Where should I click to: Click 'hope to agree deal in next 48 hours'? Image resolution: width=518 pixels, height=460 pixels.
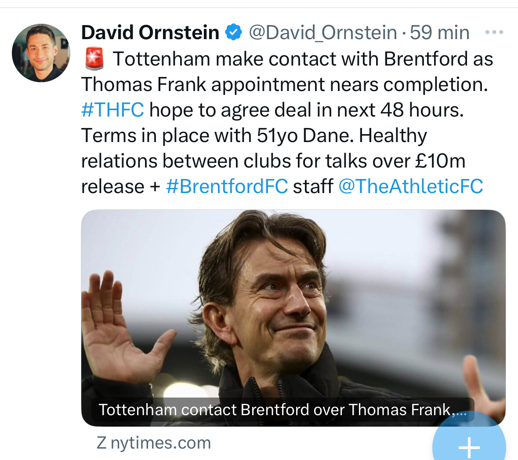click(306, 110)
